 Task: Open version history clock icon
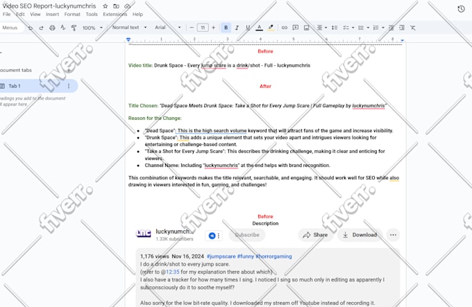click(461, 9)
